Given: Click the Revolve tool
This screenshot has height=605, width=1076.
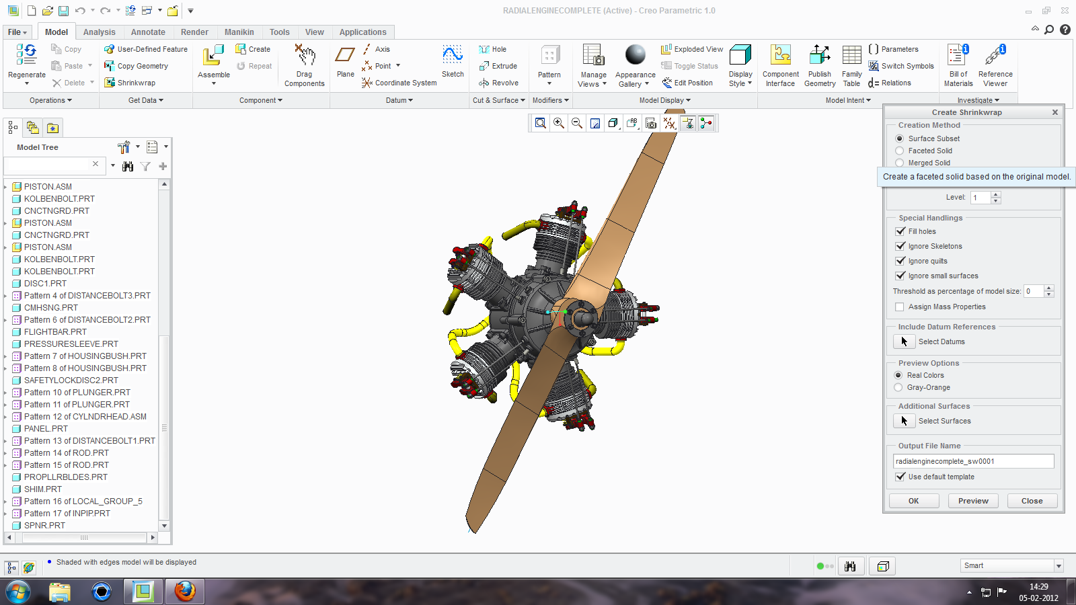Looking at the screenshot, I should [x=498, y=83].
